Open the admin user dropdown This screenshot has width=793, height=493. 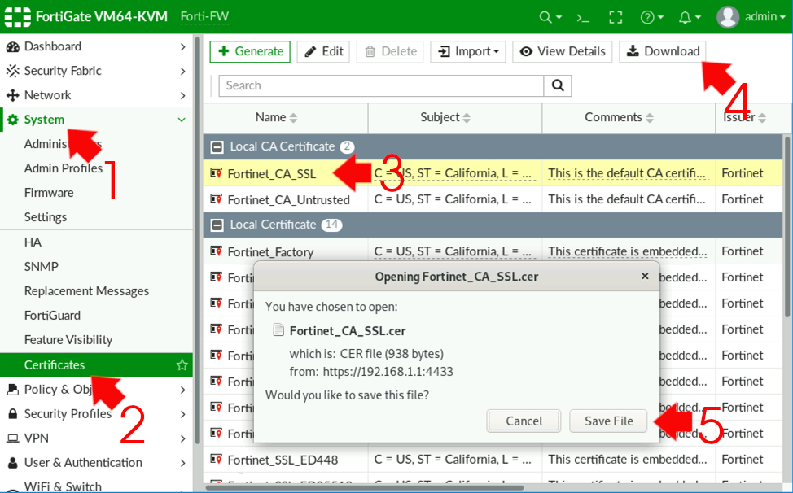pos(765,16)
